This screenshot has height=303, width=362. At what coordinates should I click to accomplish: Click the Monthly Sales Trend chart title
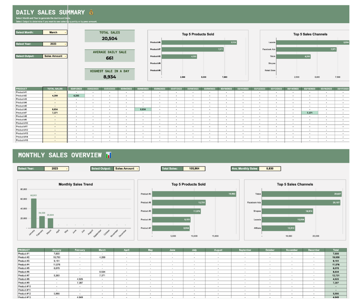pyautogui.click(x=76, y=184)
